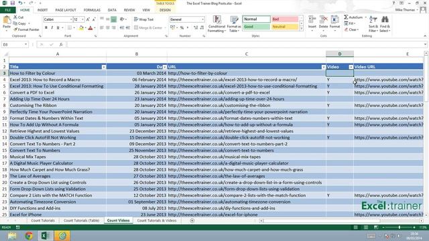Select cell 'How to Filter by Colour'
The image size is (429, 241).
click(58, 73)
